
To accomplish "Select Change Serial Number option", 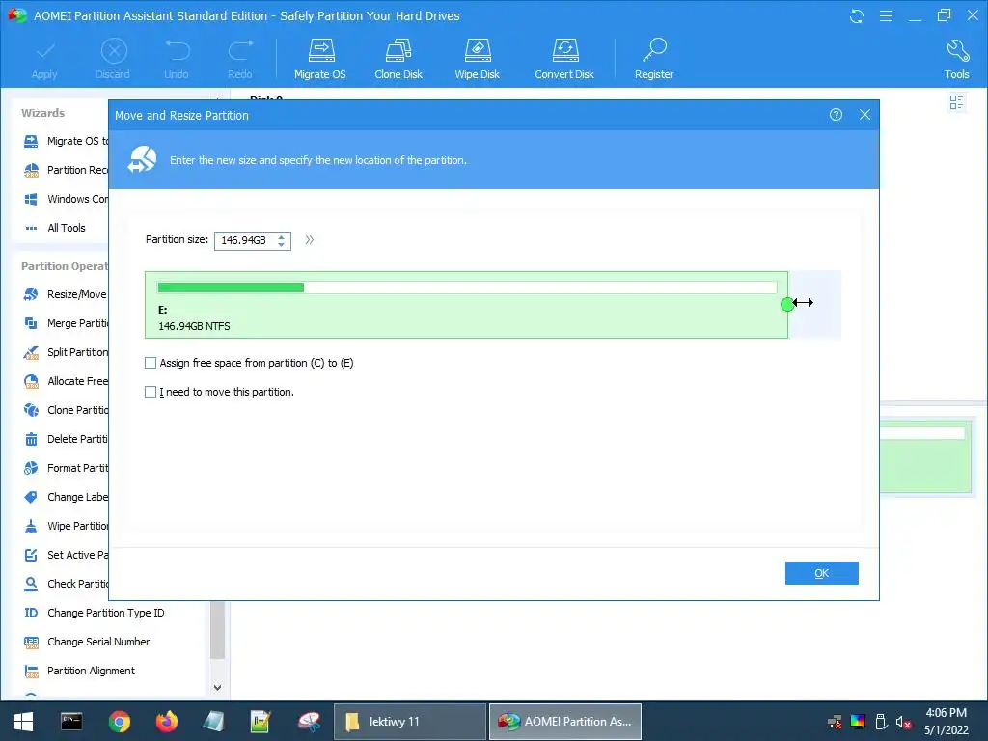I will 86,642.
